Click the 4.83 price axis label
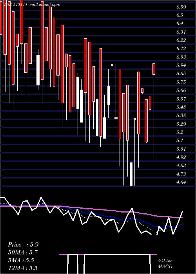The height and width of the screenshot is (274, 196). [x=181, y=166]
